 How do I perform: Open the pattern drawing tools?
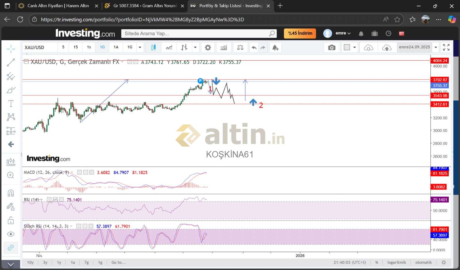[x=11, y=117]
